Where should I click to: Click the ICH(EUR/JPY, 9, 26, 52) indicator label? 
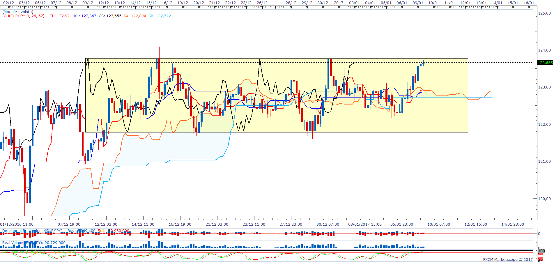pos(23,16)
